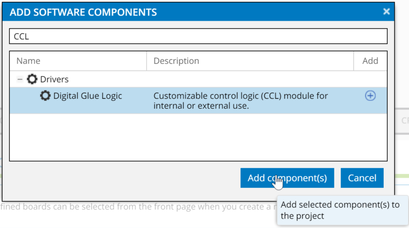The width and height of the screenshot is (409, 228).
Task: Click the 'Add selected component(s)' tooltip
Action: pyautogui.click(x=343, y=210)
